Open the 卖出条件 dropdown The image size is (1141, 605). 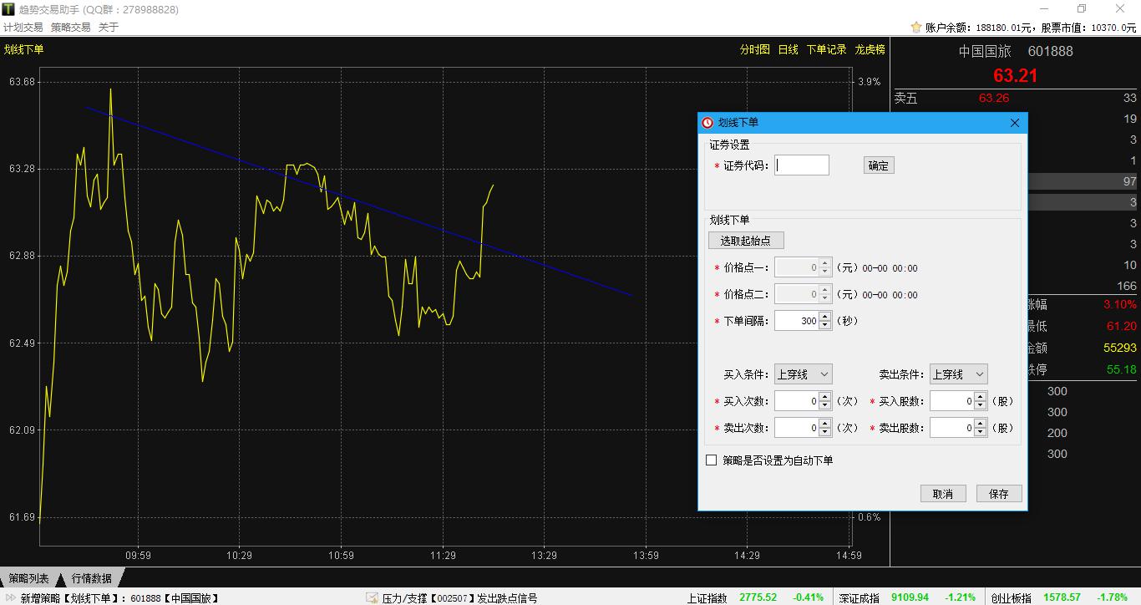[x=958, y=374]
